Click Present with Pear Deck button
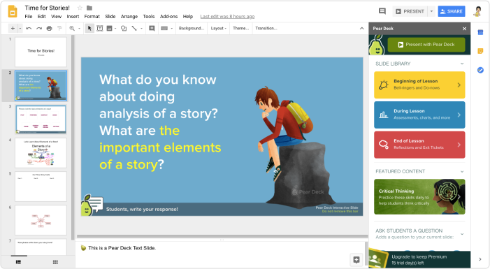 tap(426, 45)
